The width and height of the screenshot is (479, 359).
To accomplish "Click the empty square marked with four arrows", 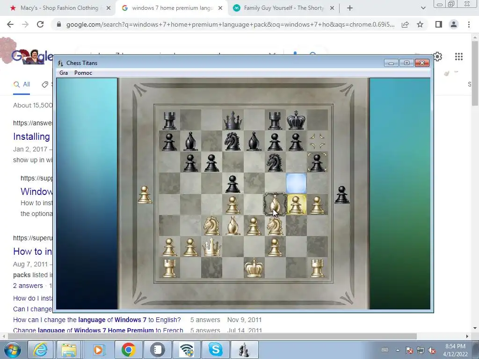I will pos(317,141).
